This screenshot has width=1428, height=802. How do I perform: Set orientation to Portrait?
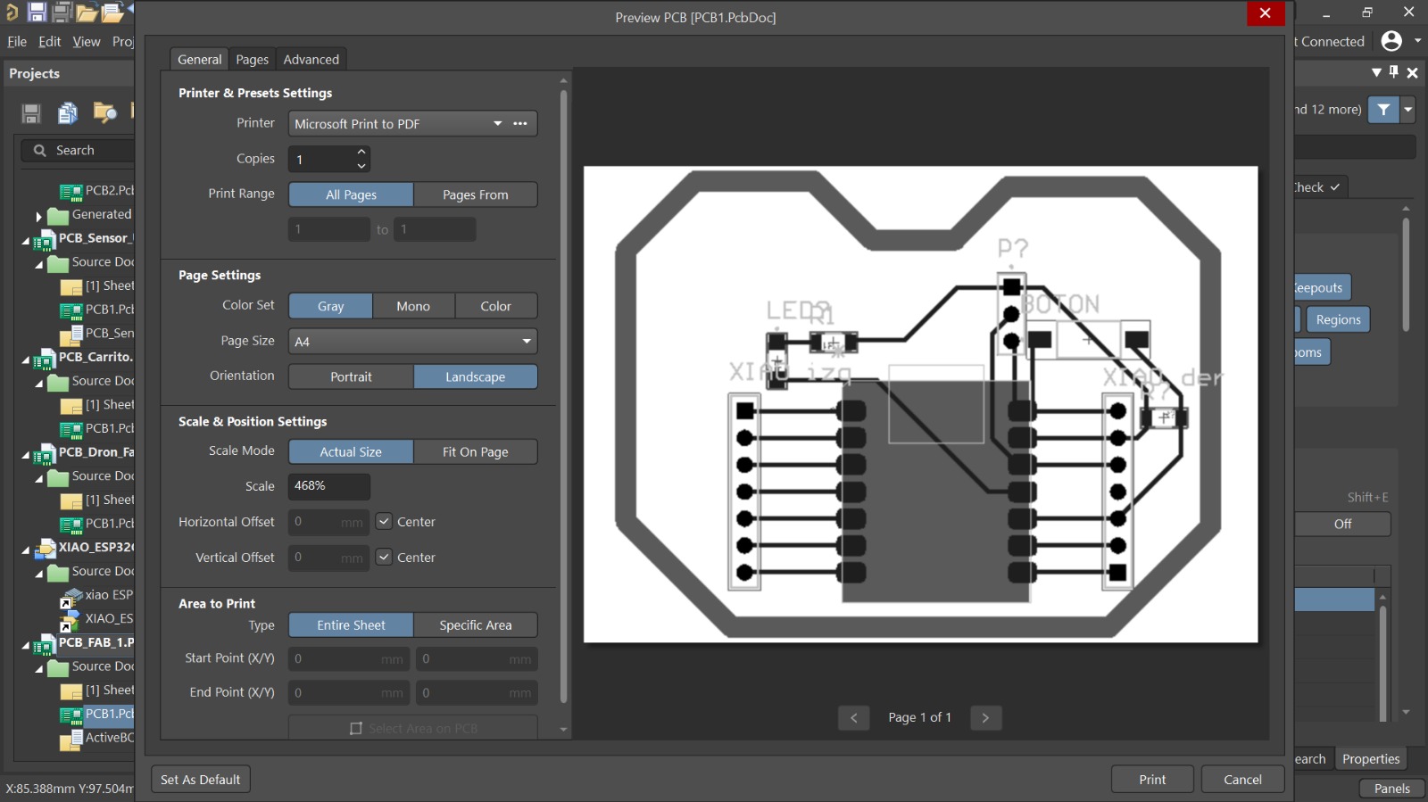[351, 376]
